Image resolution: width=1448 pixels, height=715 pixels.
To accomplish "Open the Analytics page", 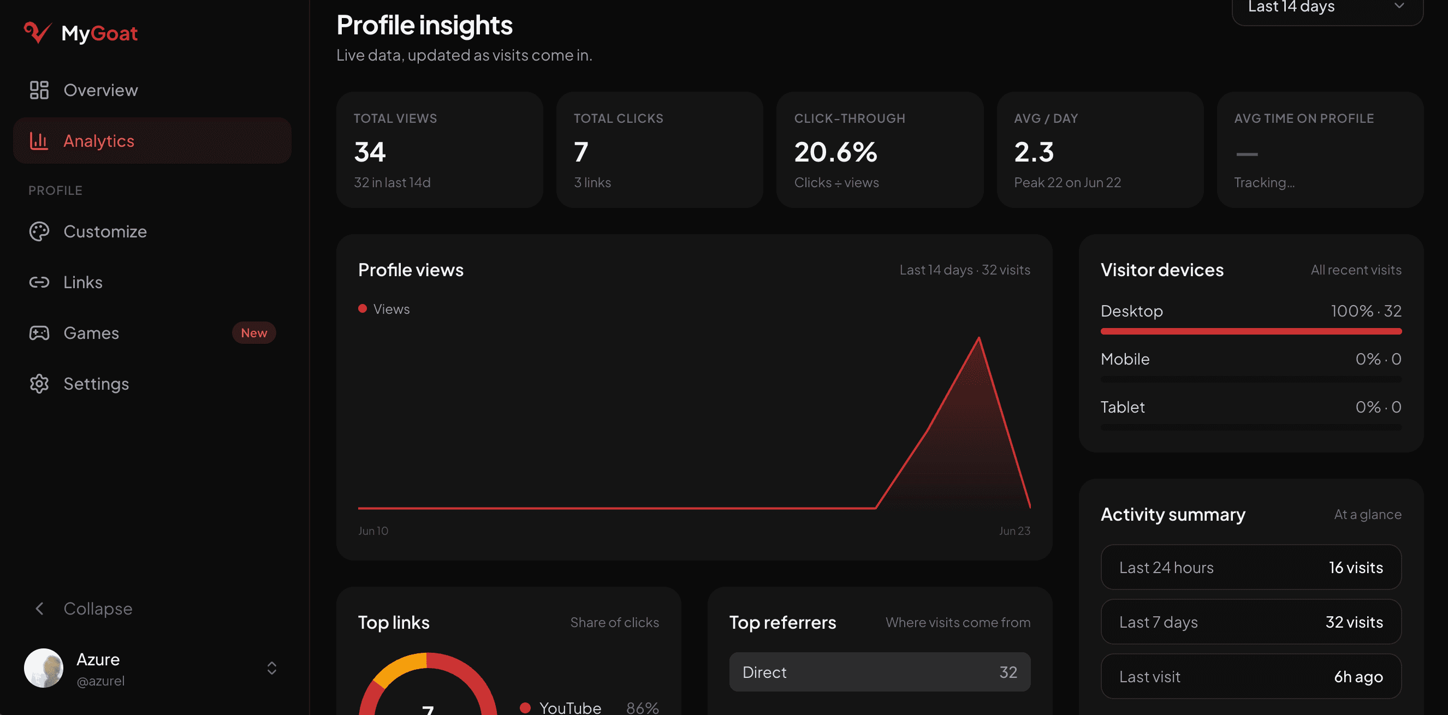I will point(152,140).
